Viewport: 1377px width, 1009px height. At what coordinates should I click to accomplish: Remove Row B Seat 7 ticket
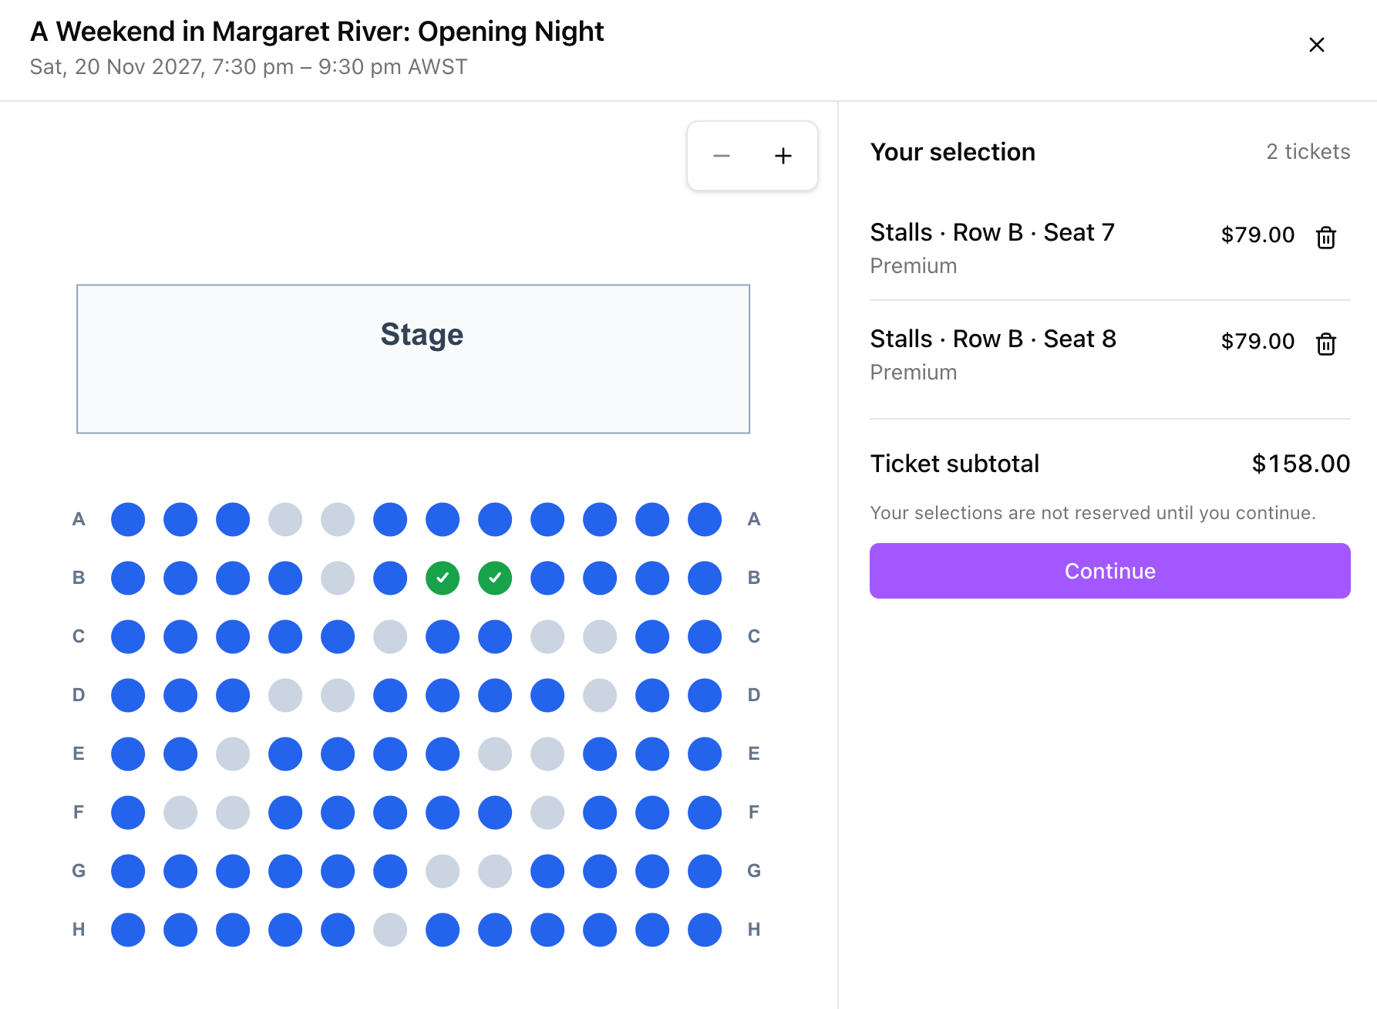(x=1326, y=237)
